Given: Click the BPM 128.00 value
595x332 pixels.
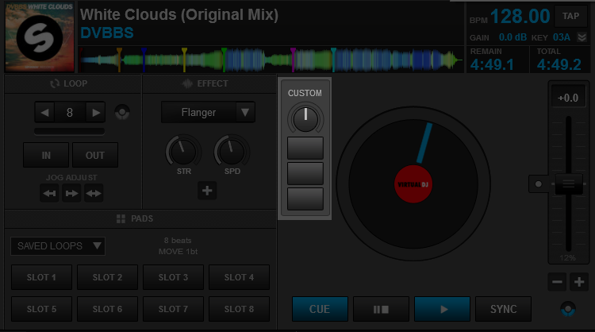Looking at the screenshot, I should click(520, 17).
